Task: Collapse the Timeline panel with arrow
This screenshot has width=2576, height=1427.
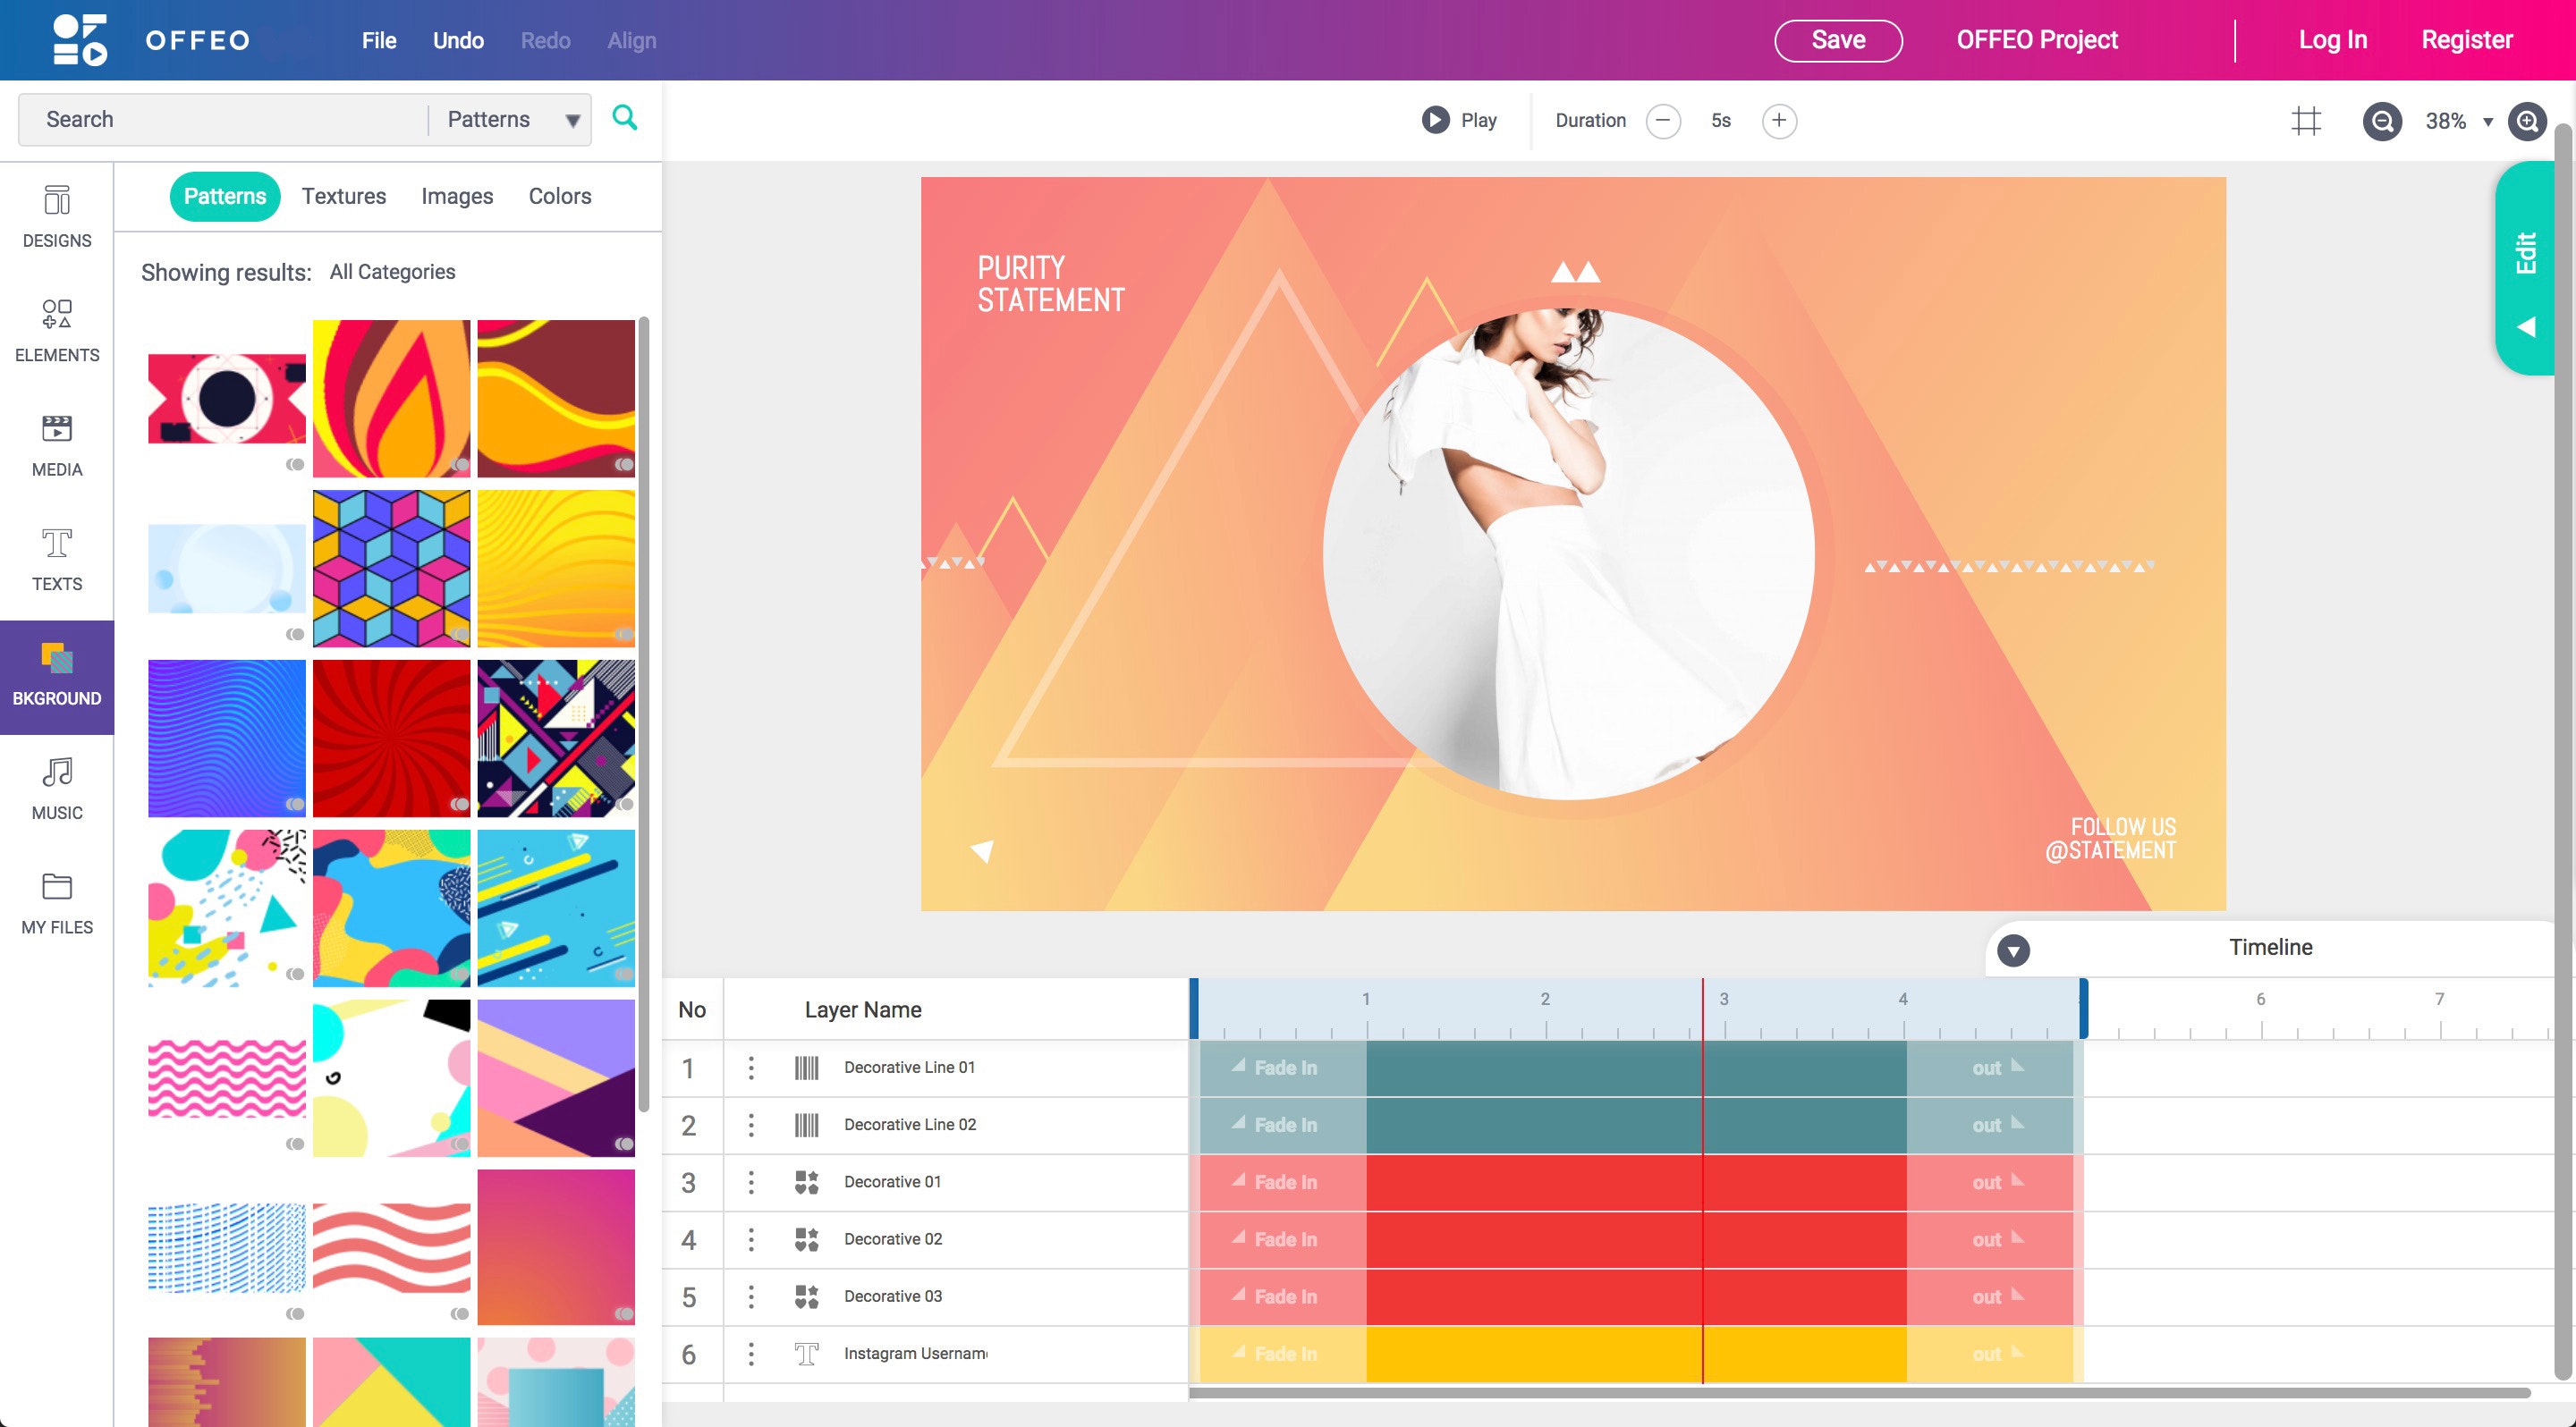Action: [2013, 950]
